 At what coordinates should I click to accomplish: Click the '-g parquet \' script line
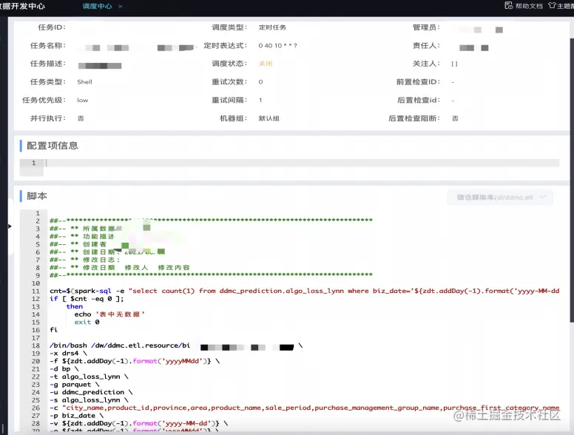click(x=74, y=385)
